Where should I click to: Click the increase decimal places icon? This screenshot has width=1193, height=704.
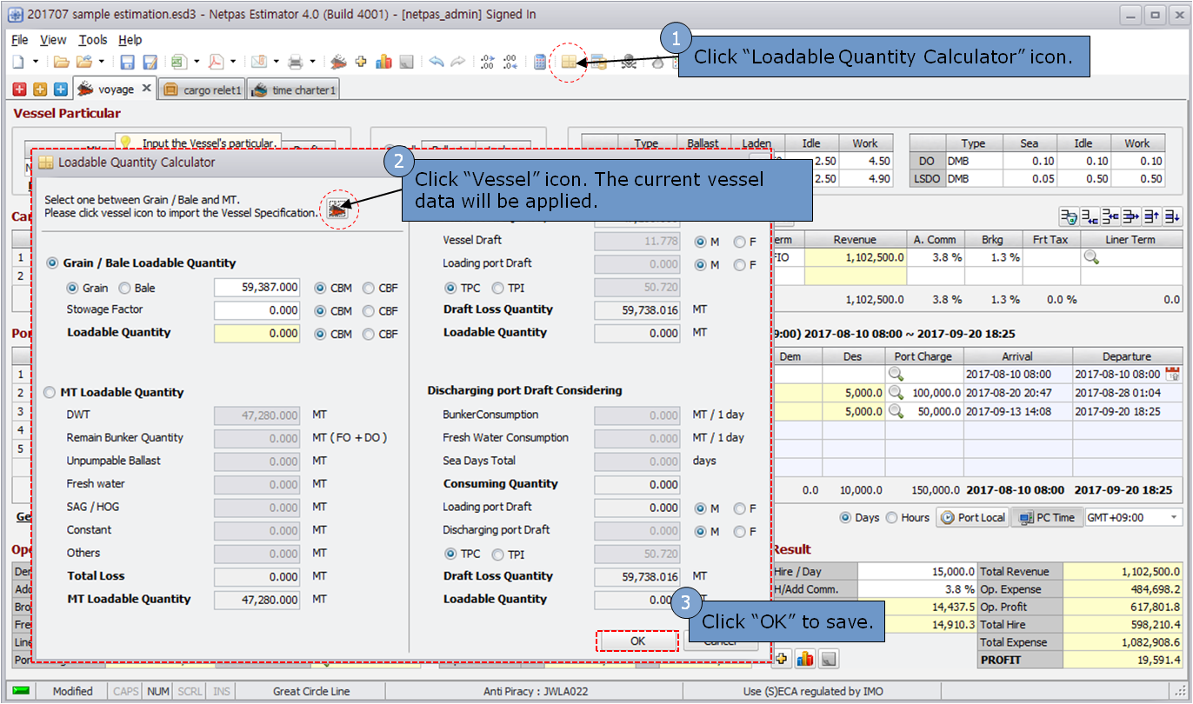tap(487, 63)
